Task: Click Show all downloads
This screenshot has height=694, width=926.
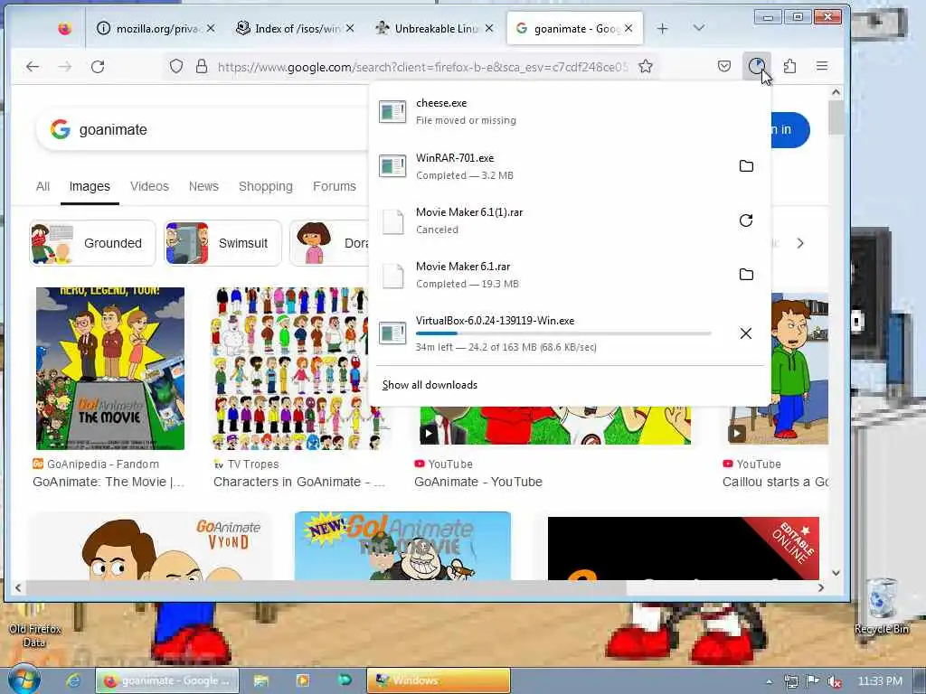Action: click(x=430, y=385)
